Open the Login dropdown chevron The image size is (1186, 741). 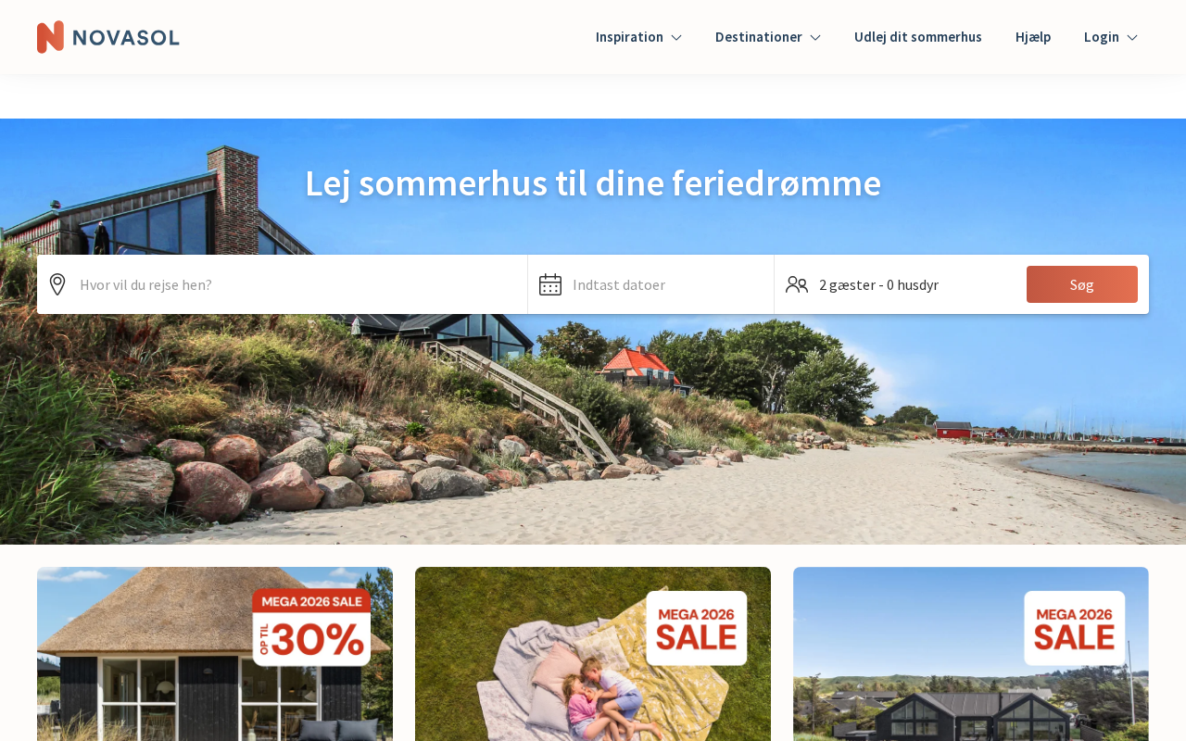coord(1132,37)
